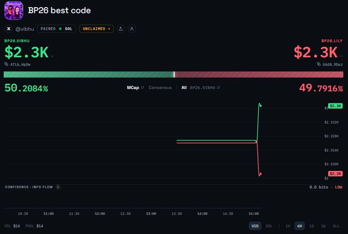This screenshot has height=234, width=348.
Task: Click the VOL $14 stat
Action: coord(12,226)
